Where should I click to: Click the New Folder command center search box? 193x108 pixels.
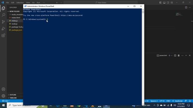tap(100, 3)
